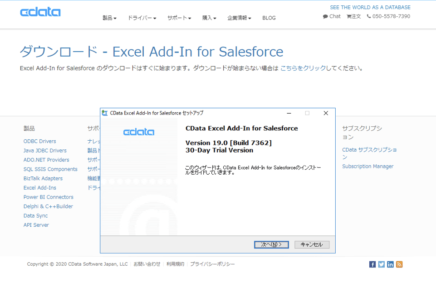Open the BLOG menu item

[x=269, y=18]
